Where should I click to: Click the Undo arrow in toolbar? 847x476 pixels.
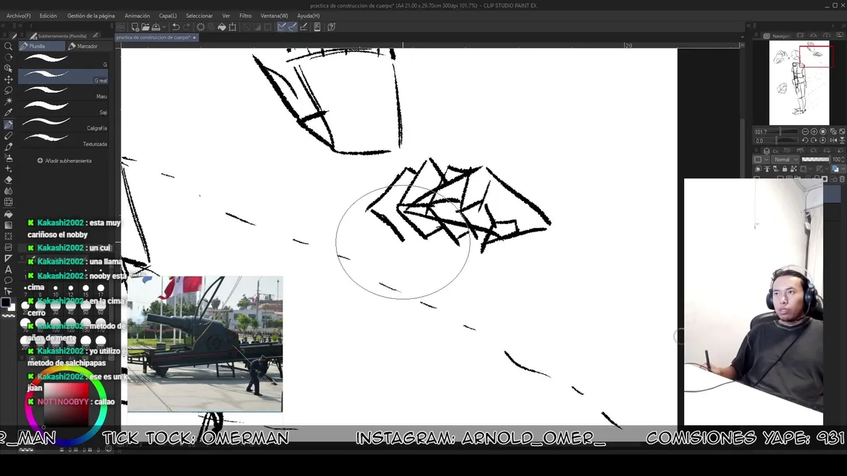pyautogui.click(x=176, y=27)
